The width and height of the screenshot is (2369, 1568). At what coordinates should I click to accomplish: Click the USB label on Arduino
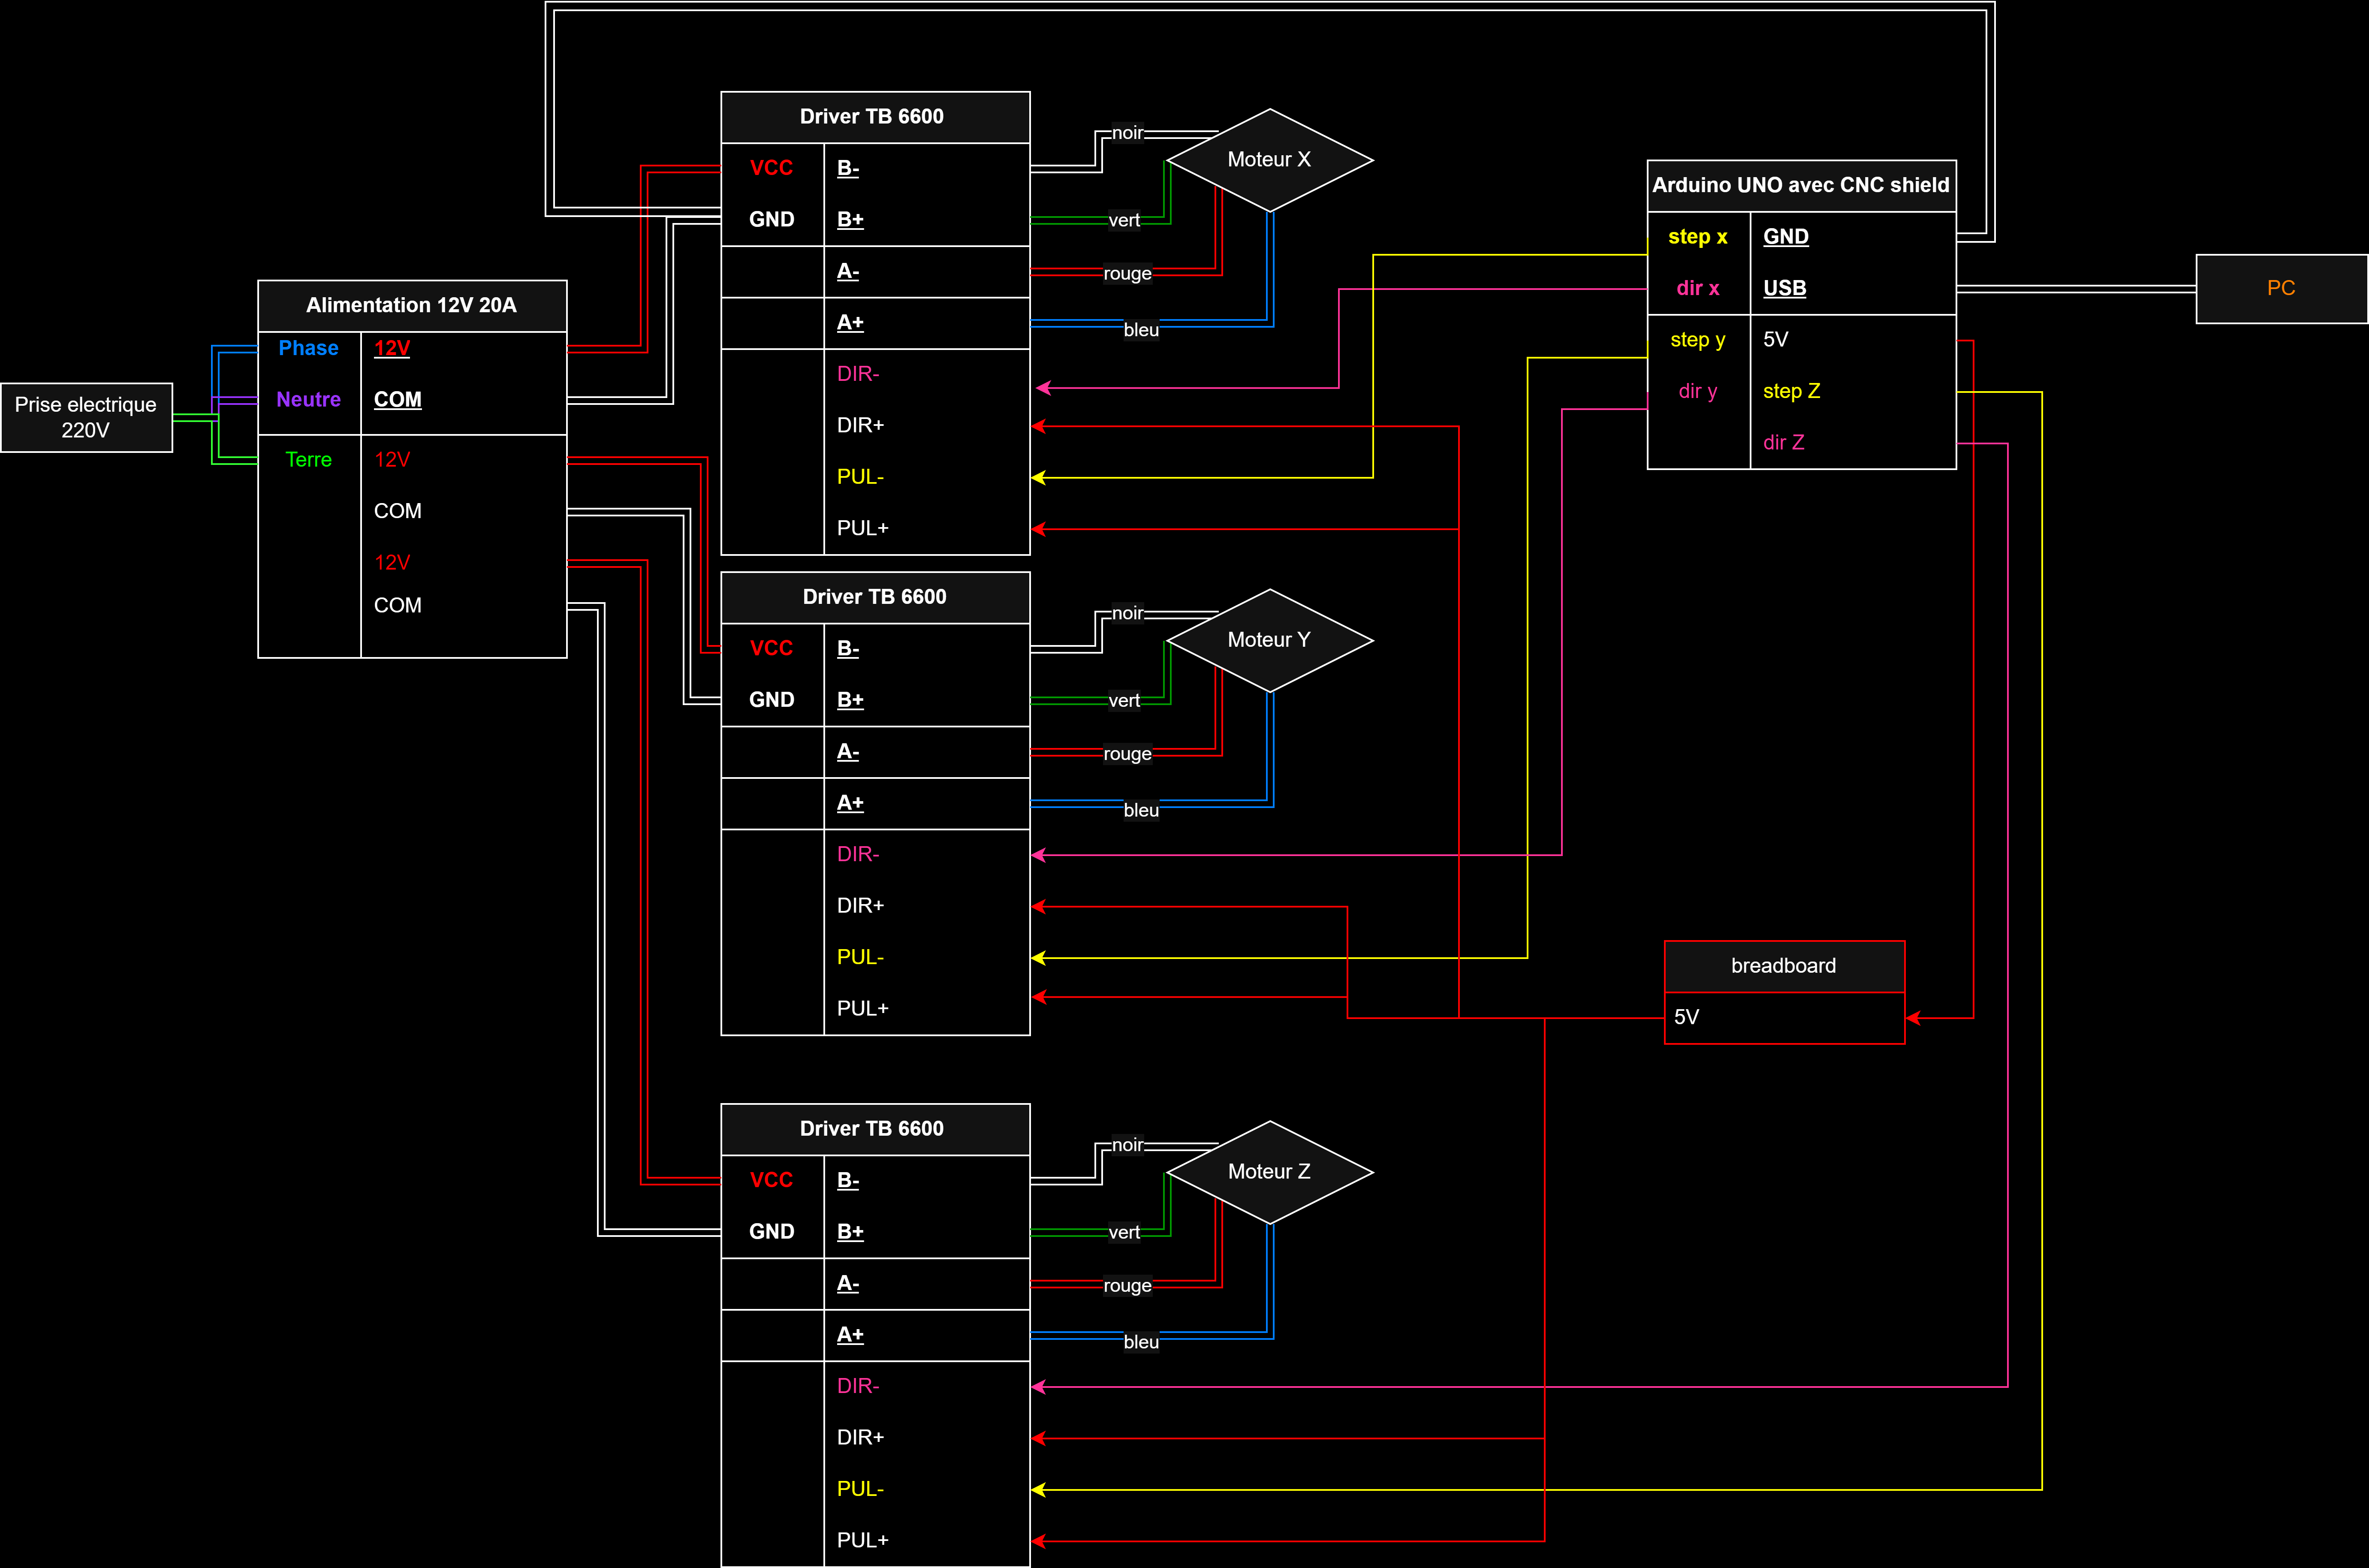click(1784, 288)
